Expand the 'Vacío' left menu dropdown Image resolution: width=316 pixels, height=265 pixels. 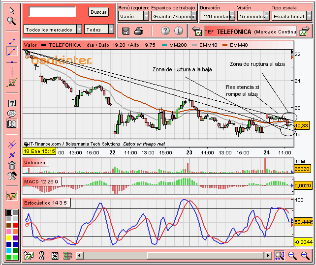133,16
